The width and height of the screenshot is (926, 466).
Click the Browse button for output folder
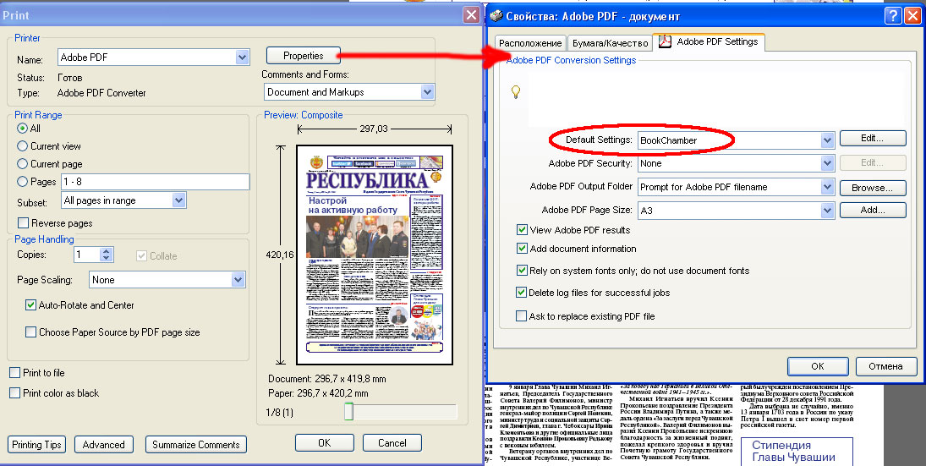pyautogui.click(x=873, y=188)
